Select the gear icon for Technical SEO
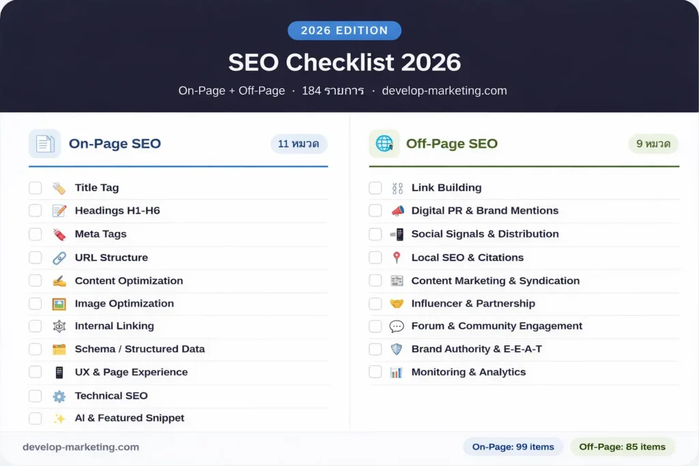 coord(57,396)
